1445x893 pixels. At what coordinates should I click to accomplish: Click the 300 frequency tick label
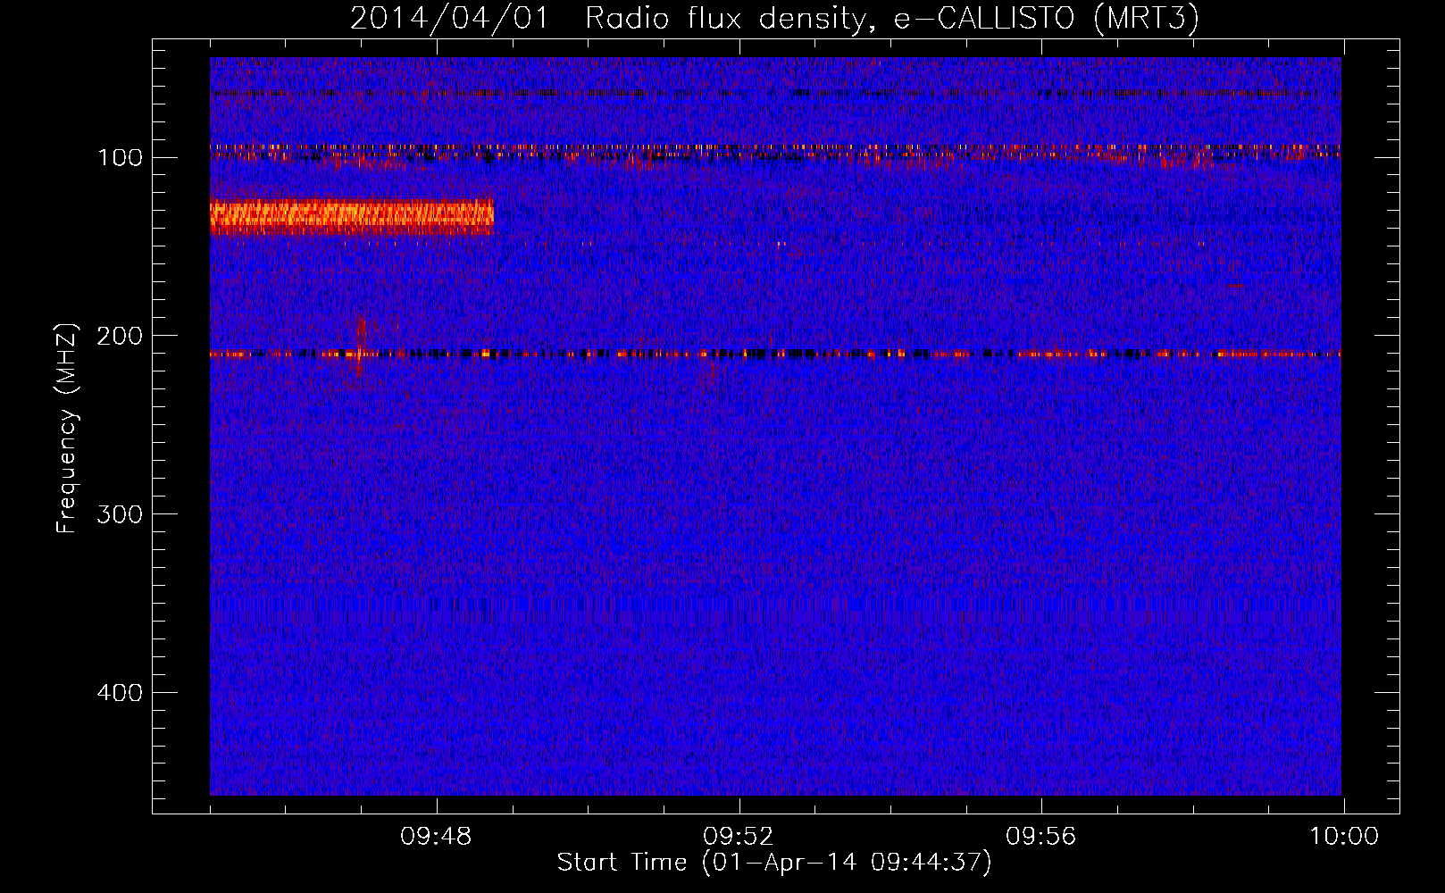[x=120, y=514]
